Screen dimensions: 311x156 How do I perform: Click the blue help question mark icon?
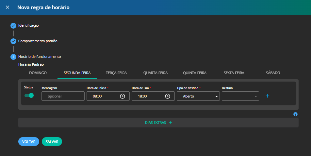click(295, 114)
